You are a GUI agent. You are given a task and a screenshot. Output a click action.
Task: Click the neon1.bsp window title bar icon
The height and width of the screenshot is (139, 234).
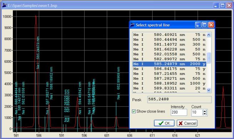[x=5, y=5]
